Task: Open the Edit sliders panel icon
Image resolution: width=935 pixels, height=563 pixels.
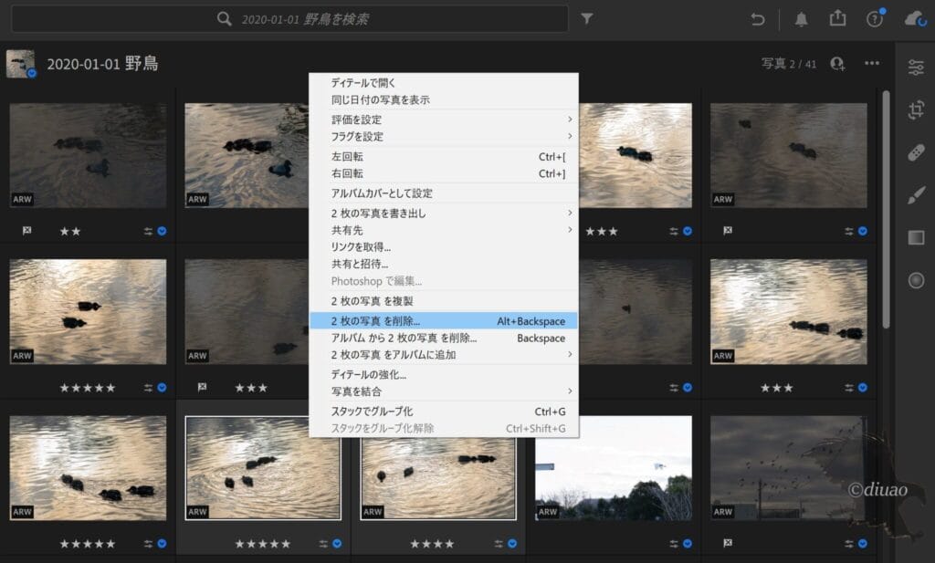Action: (916, 67)
